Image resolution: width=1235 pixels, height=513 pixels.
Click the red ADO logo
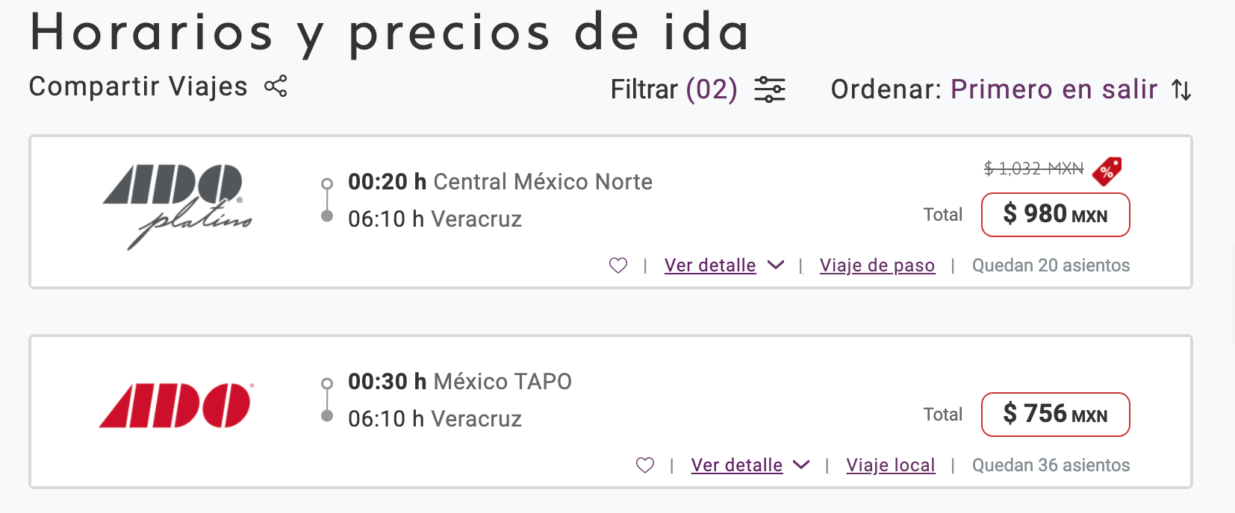[x=177, y=406]
